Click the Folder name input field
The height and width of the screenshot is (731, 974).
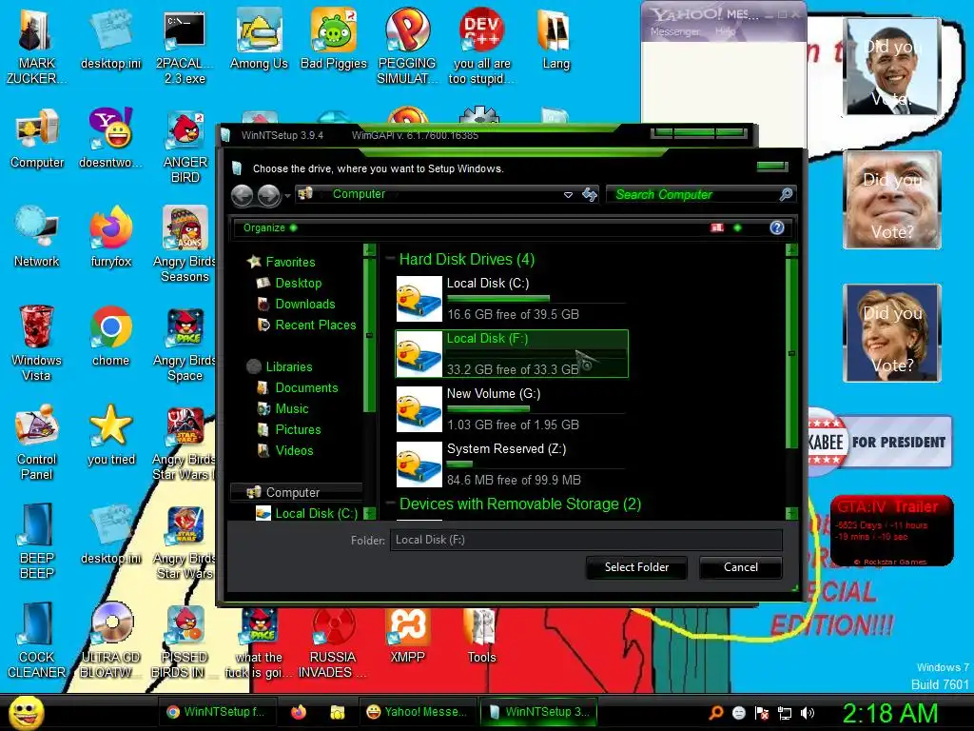click(x=586, y=540)
